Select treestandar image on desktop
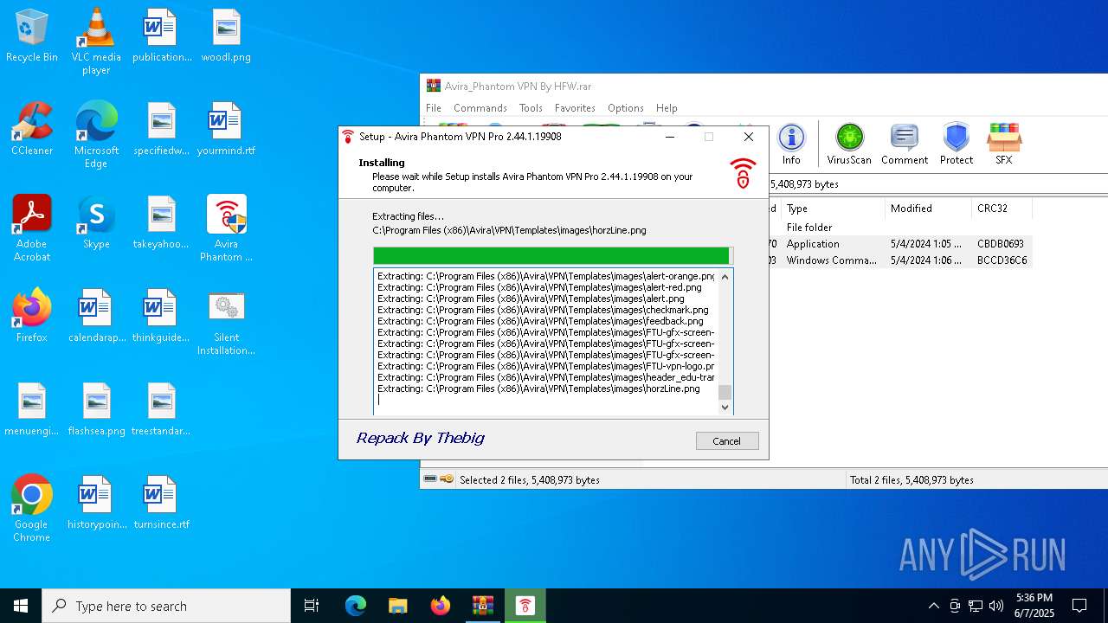The height and width of the screenshot is (623, 1108). pyautogui.click(x=162, y=410)
